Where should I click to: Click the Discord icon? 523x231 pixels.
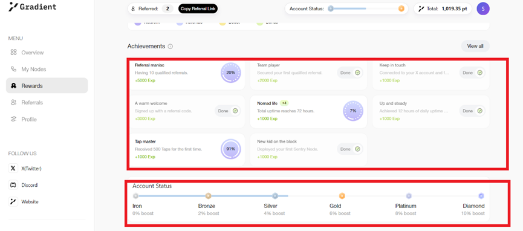pos(13,185)
